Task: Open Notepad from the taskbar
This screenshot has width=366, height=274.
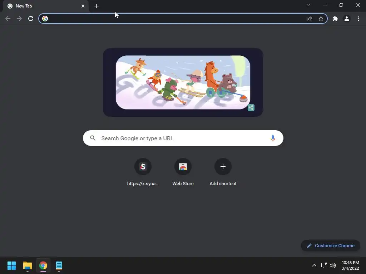Action: [59, 265]
